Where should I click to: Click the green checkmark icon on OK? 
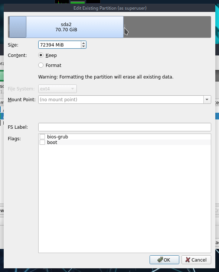pyautogui.click(x=160, y=259)
